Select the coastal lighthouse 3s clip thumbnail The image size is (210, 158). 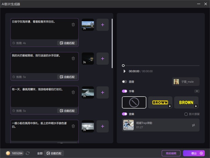[88, 25]
